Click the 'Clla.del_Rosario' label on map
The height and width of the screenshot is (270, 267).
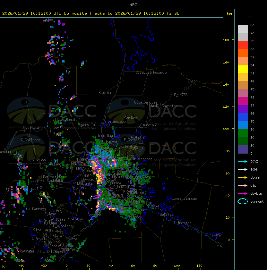pyautogui.click(x=151, y=72)
